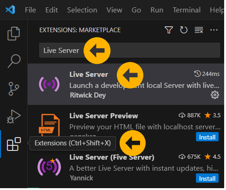The image size is (226, 190).
Task: Click the 244ms activation time
Action: 207,74
